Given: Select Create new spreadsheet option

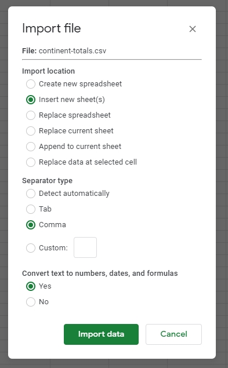Looking at the screenshot, I should coord(31,84).
